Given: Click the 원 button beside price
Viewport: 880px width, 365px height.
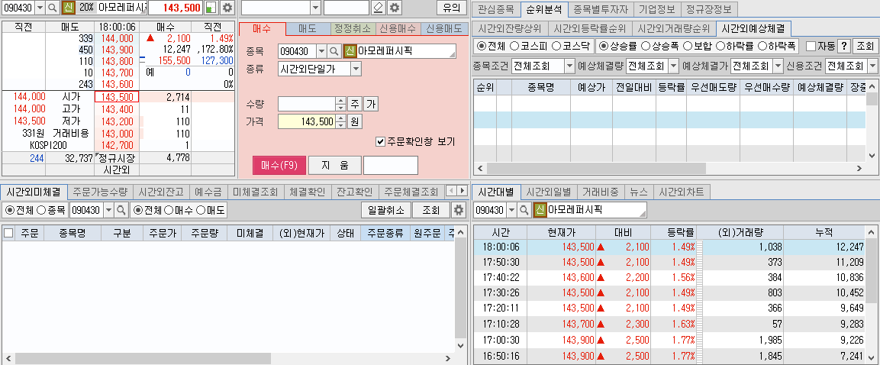Looking at the screenshot, I should (355, 121).
